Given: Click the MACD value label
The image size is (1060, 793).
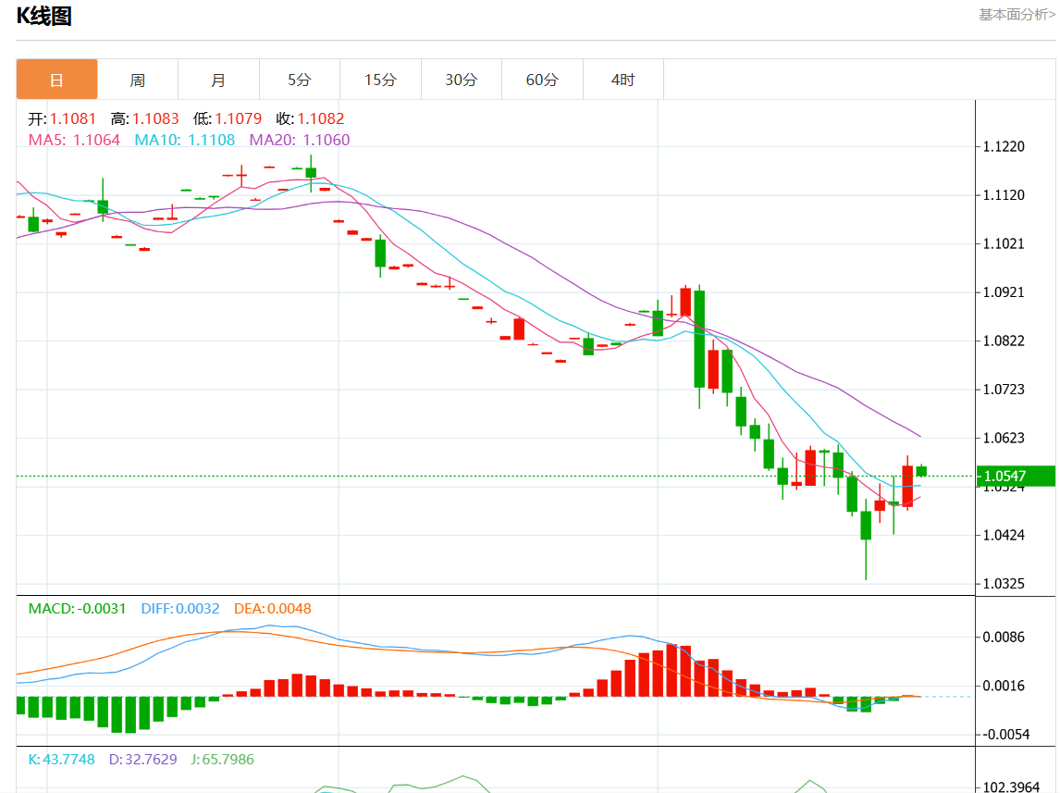Looking at the screenshot, I should 77,609.
